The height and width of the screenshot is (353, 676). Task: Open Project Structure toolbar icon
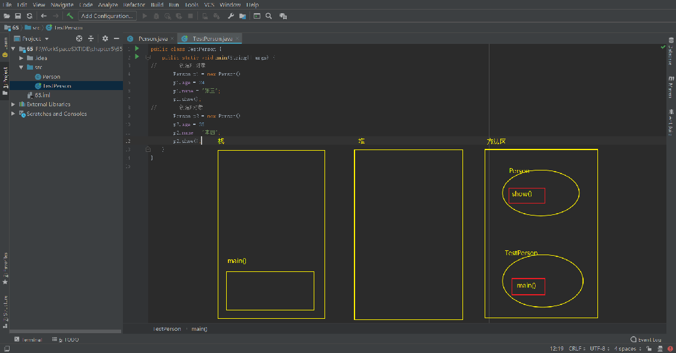click(243, 16)
